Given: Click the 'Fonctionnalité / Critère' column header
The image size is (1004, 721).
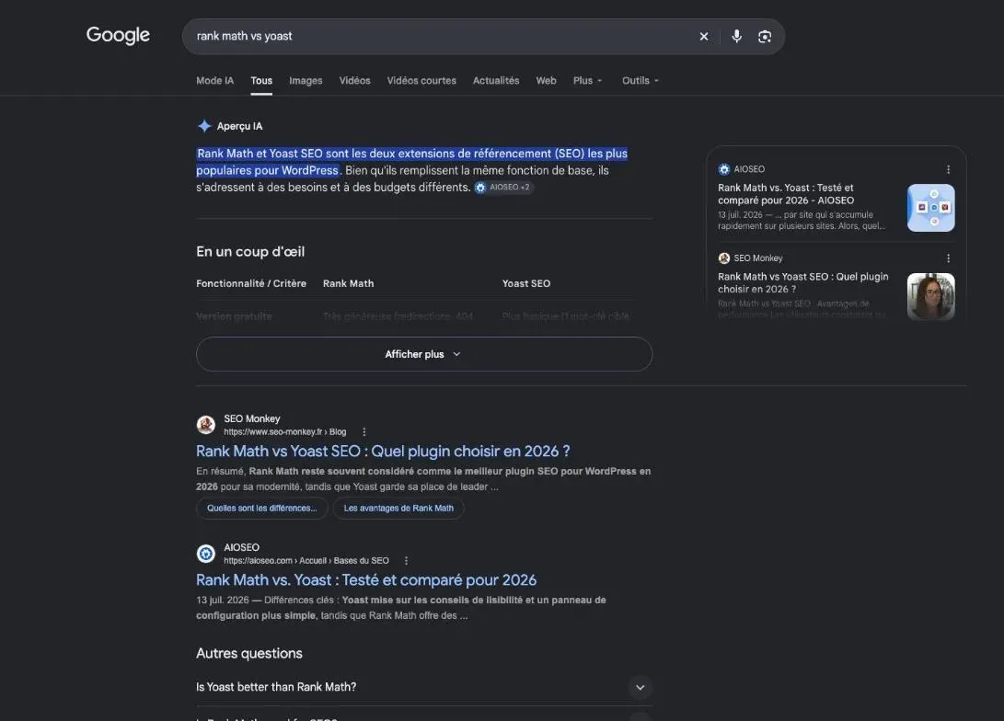Looking at the screenshot, I should 251,283.
